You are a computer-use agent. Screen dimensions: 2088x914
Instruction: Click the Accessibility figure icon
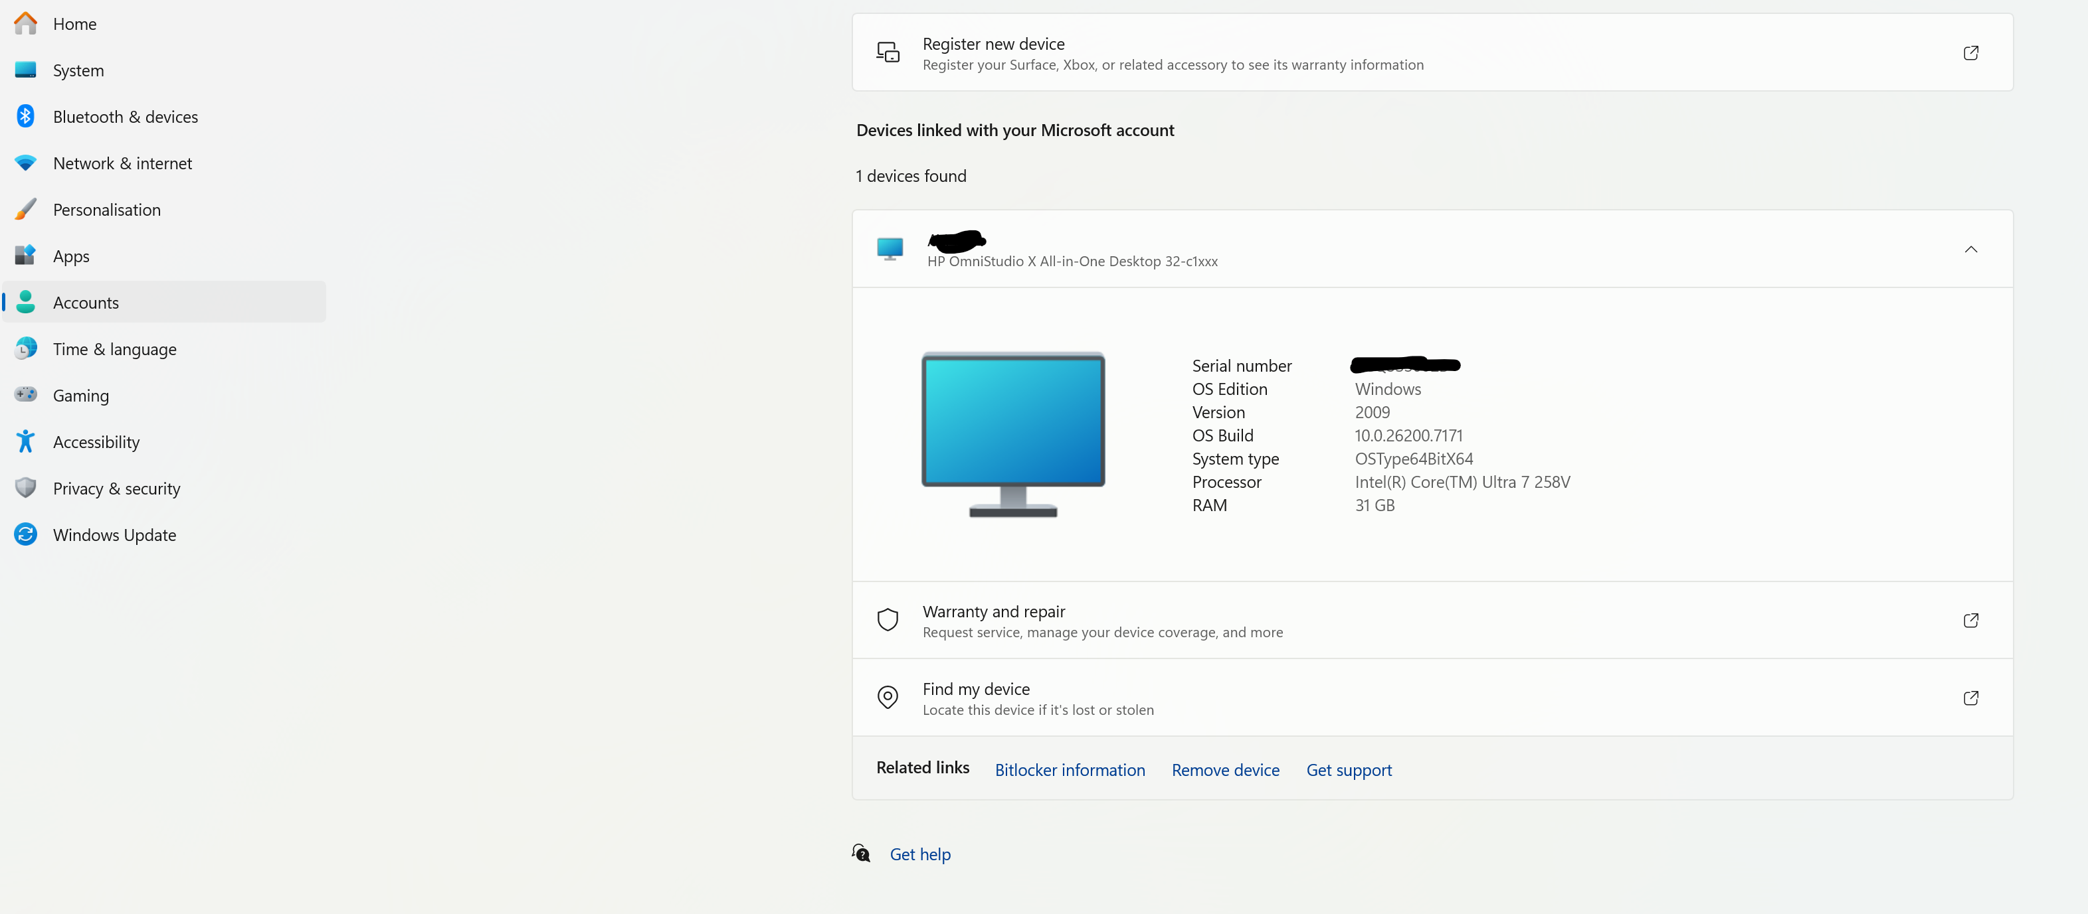[25, 441]
